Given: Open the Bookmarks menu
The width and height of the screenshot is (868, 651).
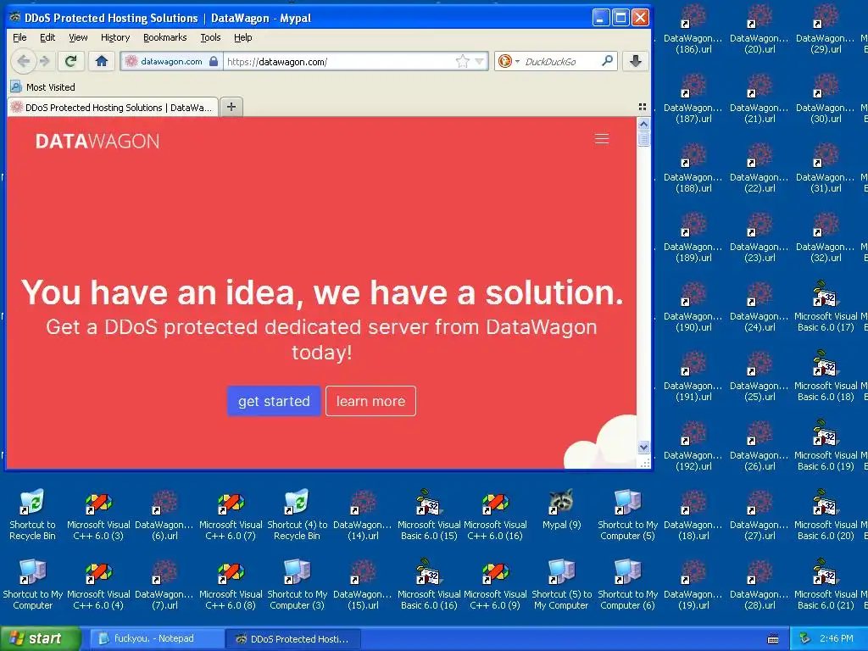Looking at the screenshot, I should coord(165,37).
